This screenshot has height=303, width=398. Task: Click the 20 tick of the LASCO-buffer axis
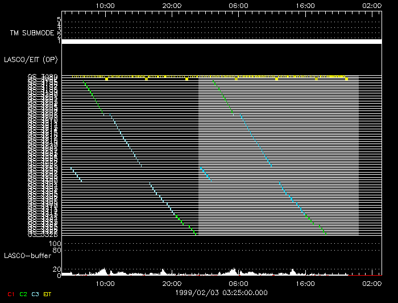57,269
